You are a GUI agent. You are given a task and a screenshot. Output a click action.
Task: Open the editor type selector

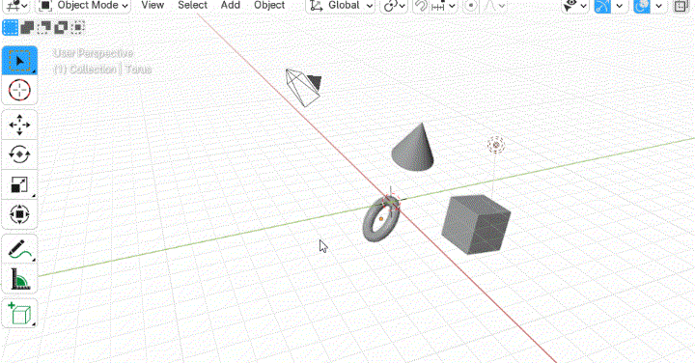[16, 6]
